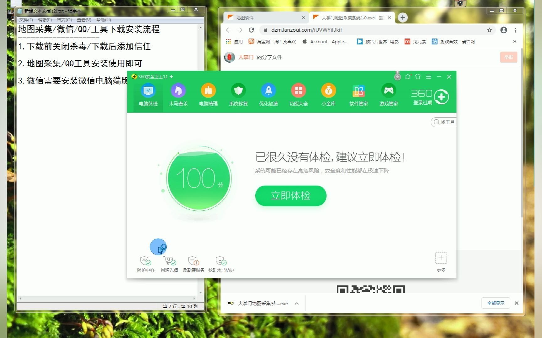Click 大掌门 uploader name link
Viewport: 542px width, 338px height.
(x=246, y=57)
